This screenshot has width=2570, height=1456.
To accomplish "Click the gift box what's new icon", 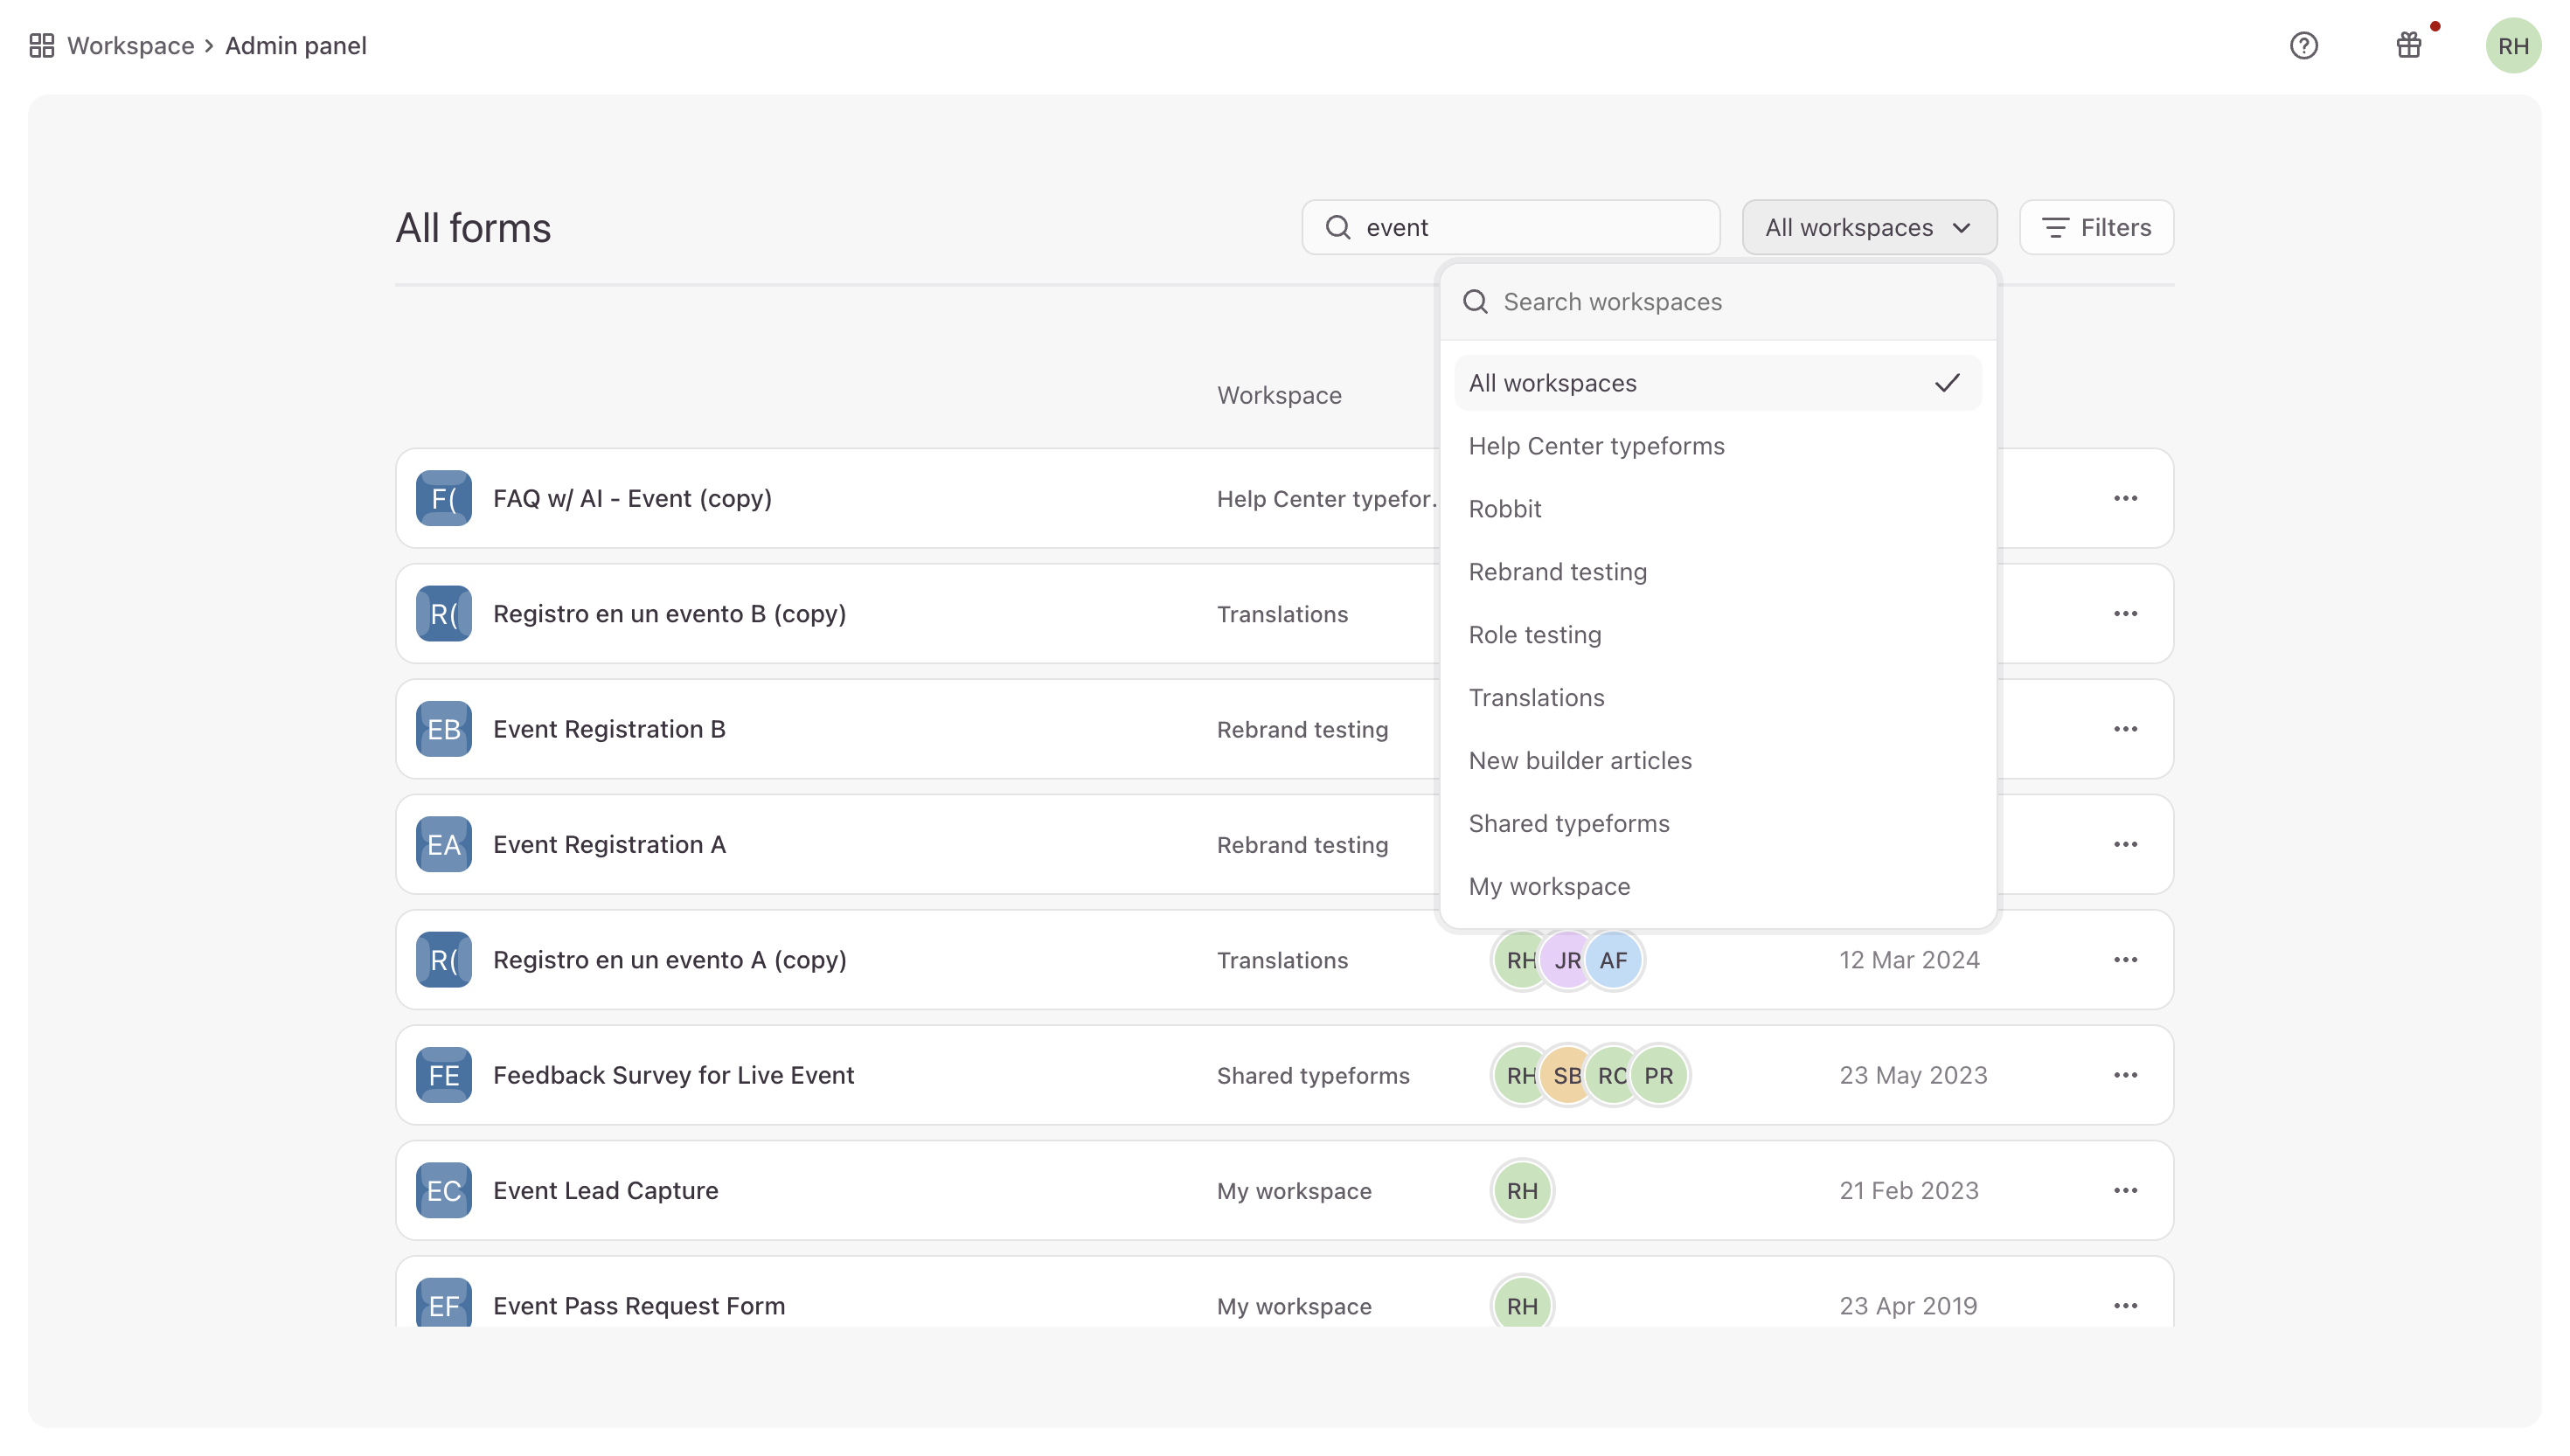I will tap(2408, 46).
